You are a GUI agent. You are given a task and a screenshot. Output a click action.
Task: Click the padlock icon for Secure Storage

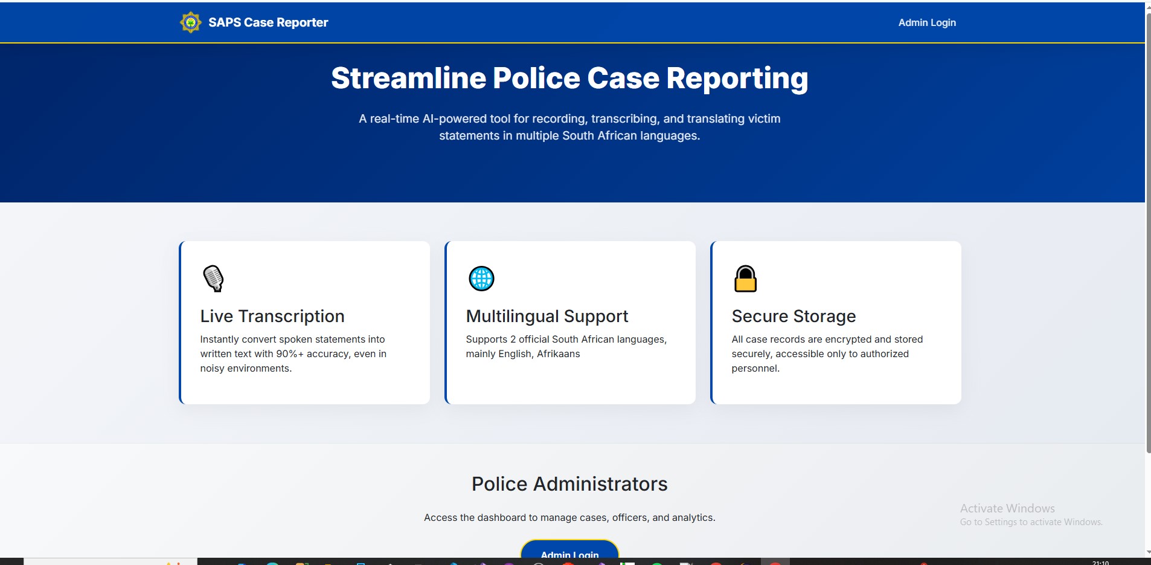click(745, 279)
